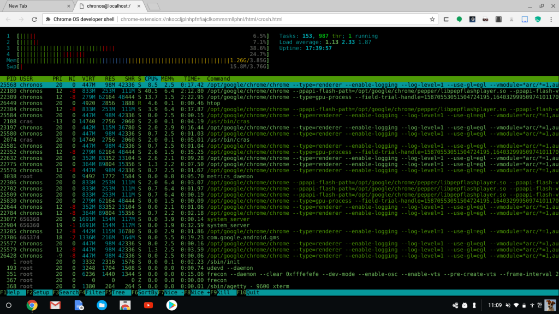
Task: Launch YouTube from the shelf
Action: click(x=148, y=305)
